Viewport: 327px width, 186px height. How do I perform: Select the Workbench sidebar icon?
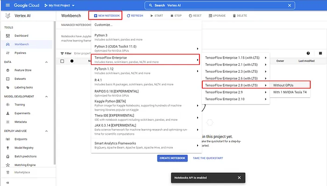tap(8, 44)
